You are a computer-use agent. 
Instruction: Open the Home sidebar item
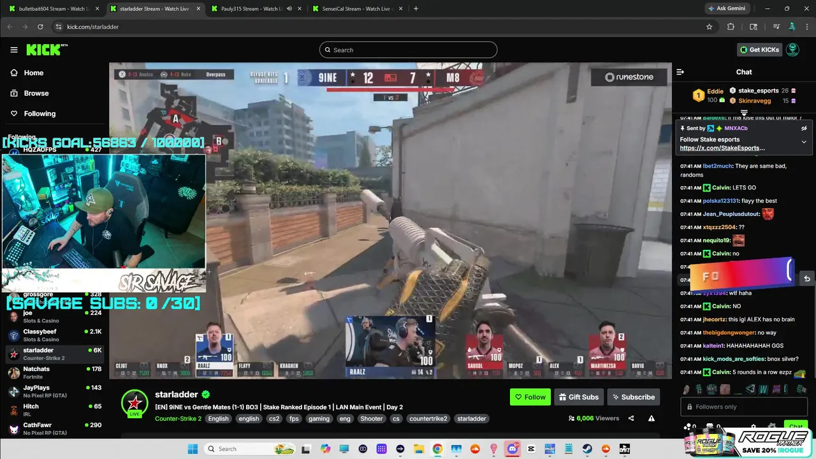(33, 73)
